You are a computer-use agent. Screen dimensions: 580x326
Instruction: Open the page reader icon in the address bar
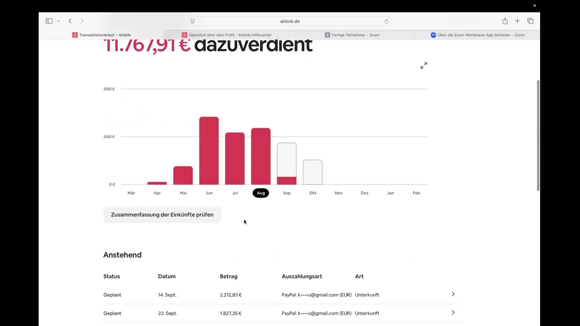point(193,21)
